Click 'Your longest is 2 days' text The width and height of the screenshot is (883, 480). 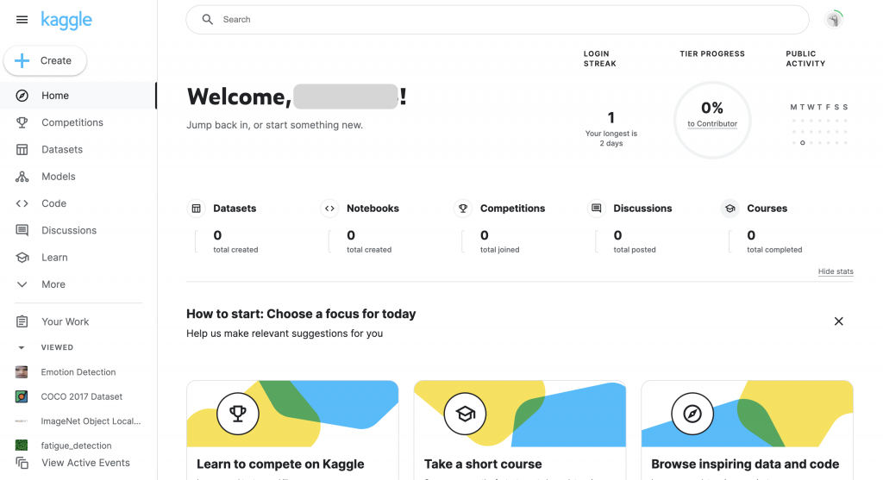coord(611,139)
